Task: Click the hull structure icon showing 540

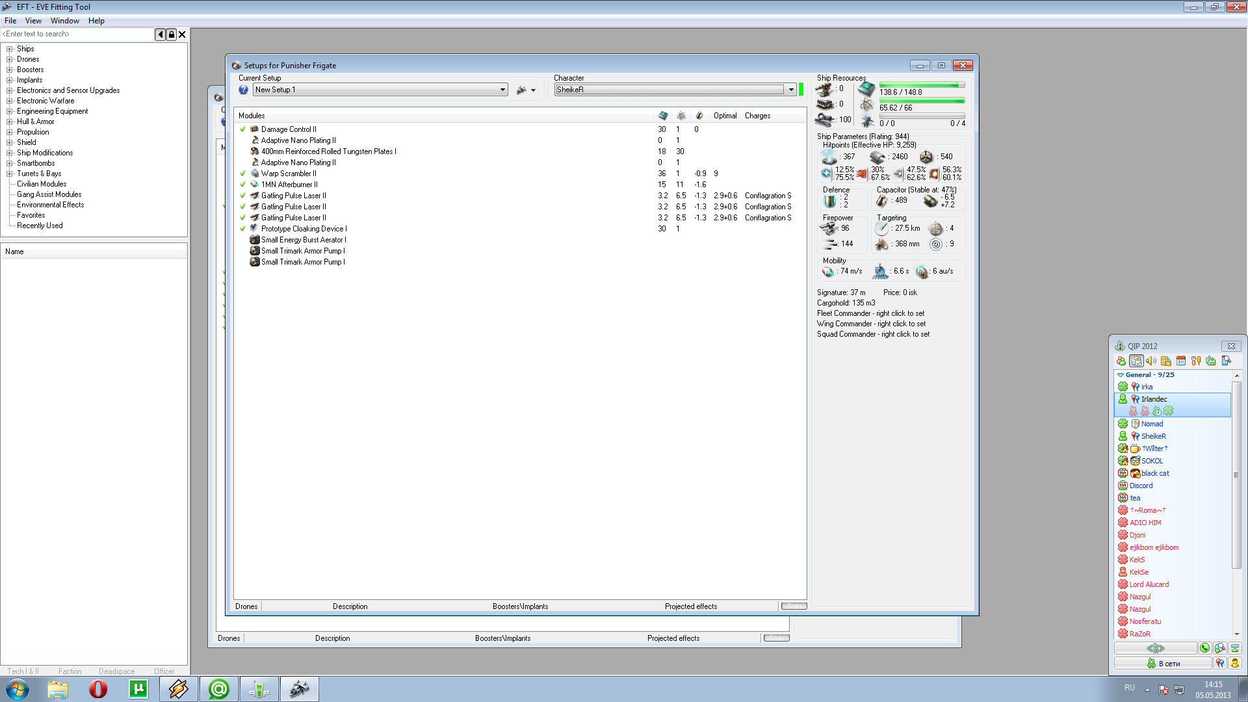Action: click(x=926, y=157)
